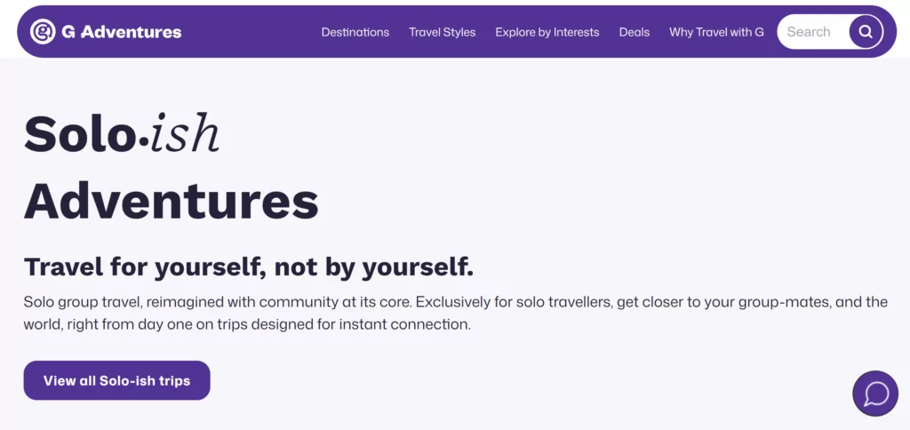Expand the Travel Styles menu
This screenshot has width=910, height=430.
click(x=442, y=32)
